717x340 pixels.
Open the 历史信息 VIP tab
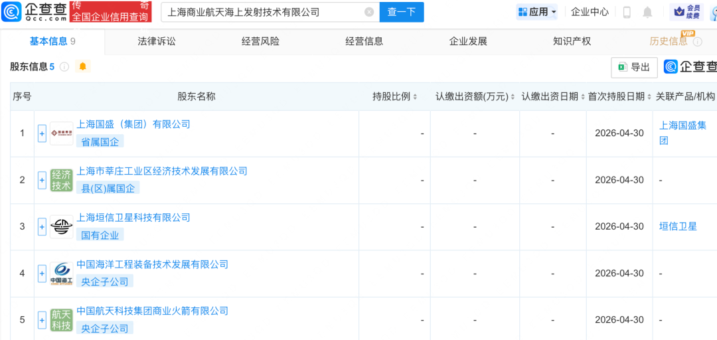pos(668,42)
